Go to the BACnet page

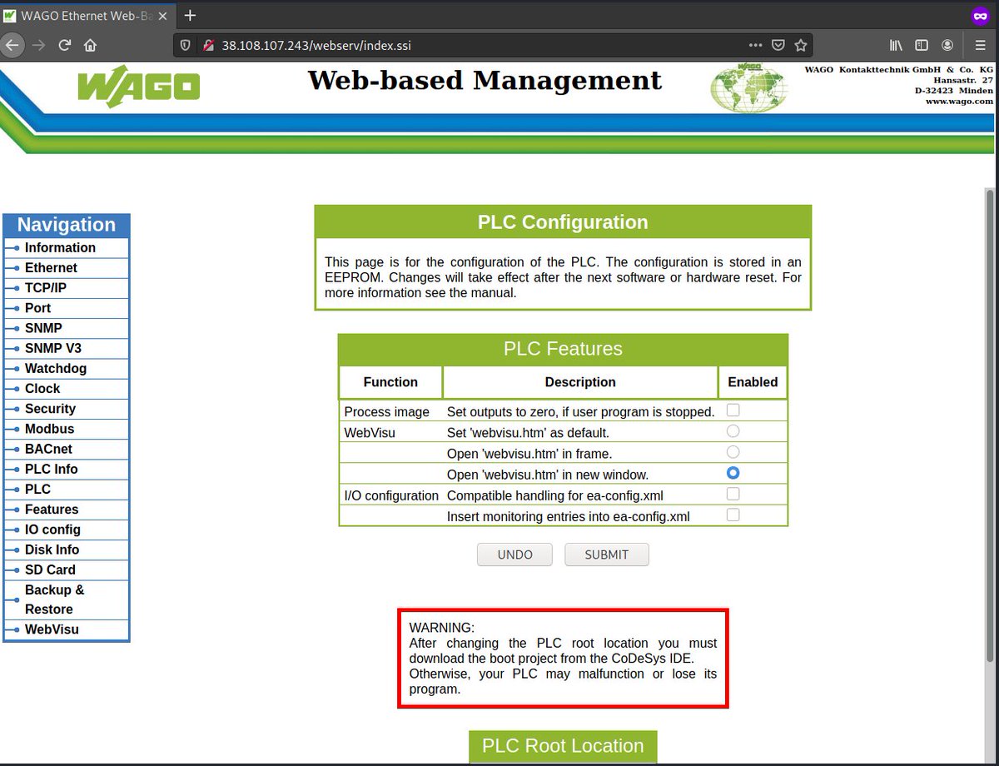[x=49, y=449]
